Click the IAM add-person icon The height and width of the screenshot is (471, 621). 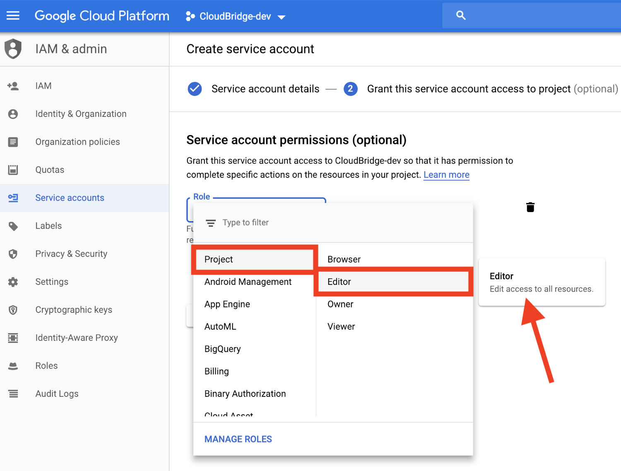[x=13, y=86]
